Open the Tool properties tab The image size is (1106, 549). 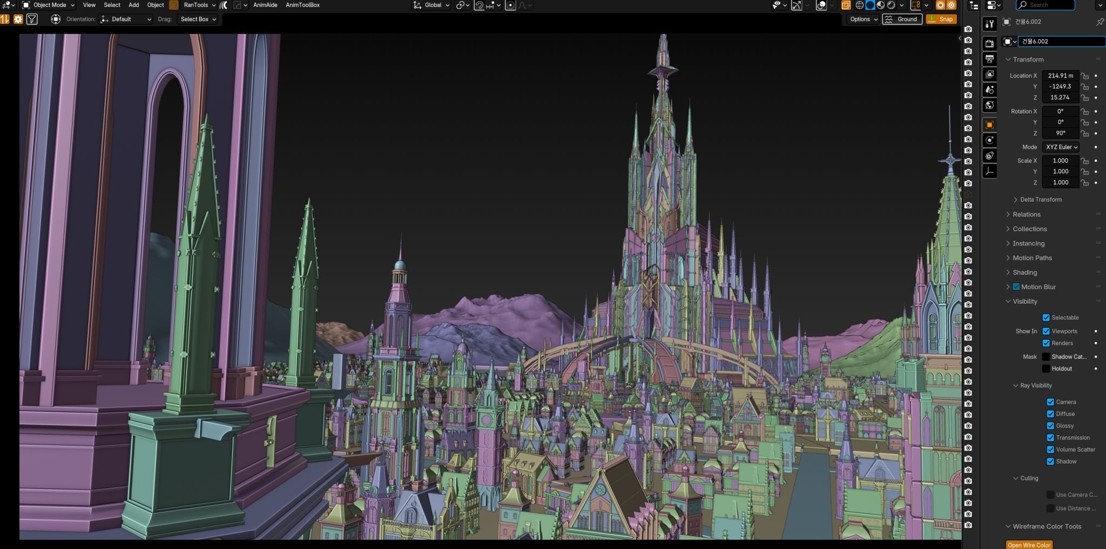(x=989, y=24)
